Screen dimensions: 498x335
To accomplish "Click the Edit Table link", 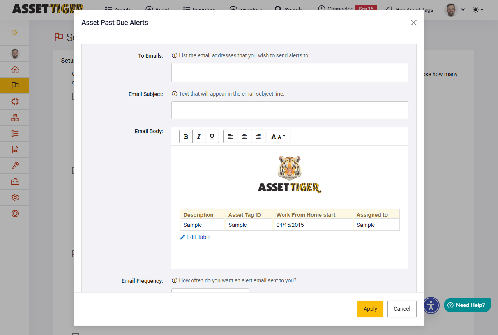I will (x=195, y=237).
